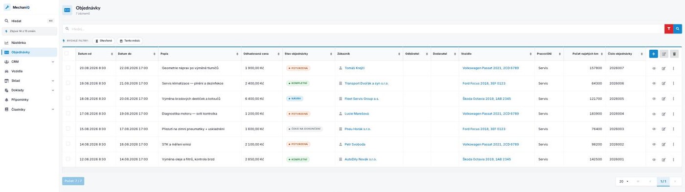
Task: Edit order 2026004 with pencil icon
Action: pos(664,114)
